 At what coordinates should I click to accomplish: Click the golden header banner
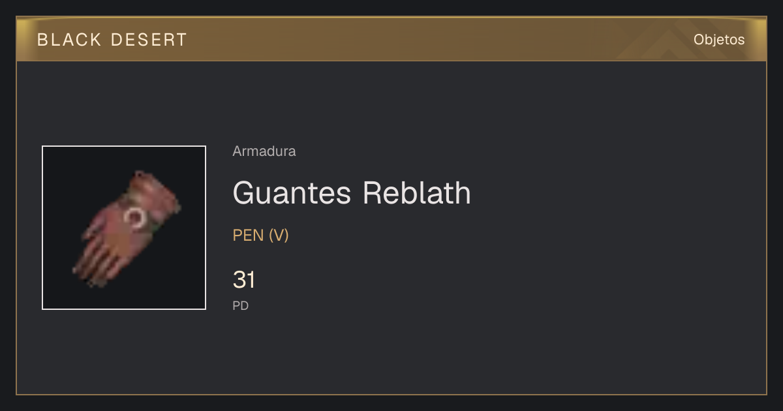[391, 39]
